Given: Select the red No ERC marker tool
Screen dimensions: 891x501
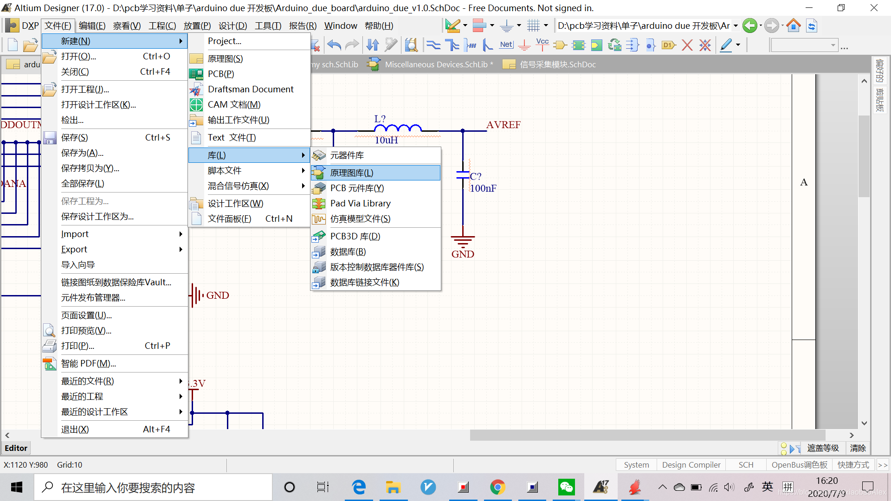Looking at the screenshot, I should [687, 45].
